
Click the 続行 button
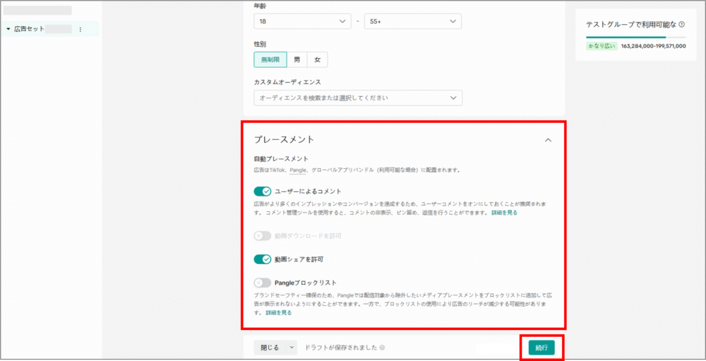point(542,348)
